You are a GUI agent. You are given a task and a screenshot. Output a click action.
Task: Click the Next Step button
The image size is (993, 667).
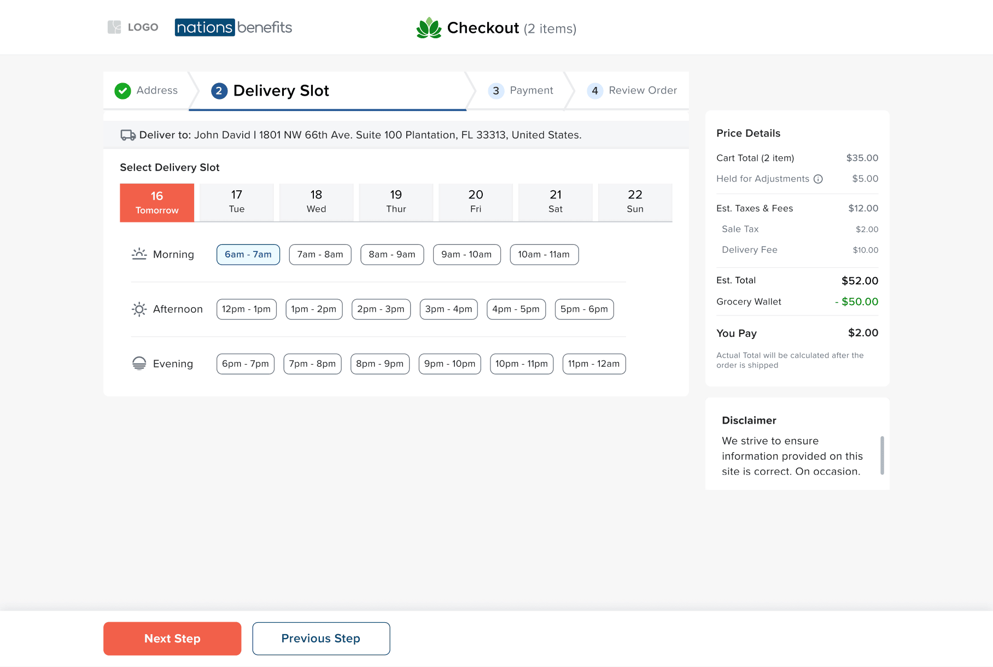(x=172, y=638)
